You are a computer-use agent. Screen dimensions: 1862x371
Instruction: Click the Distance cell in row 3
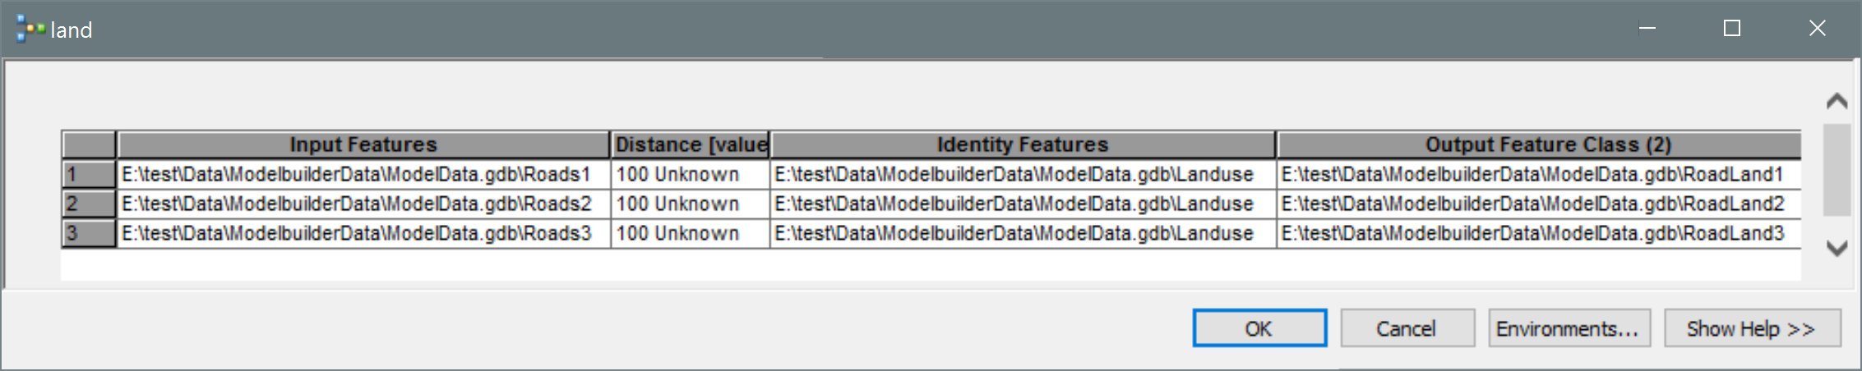pyautogui.click(x=689, y=233)
